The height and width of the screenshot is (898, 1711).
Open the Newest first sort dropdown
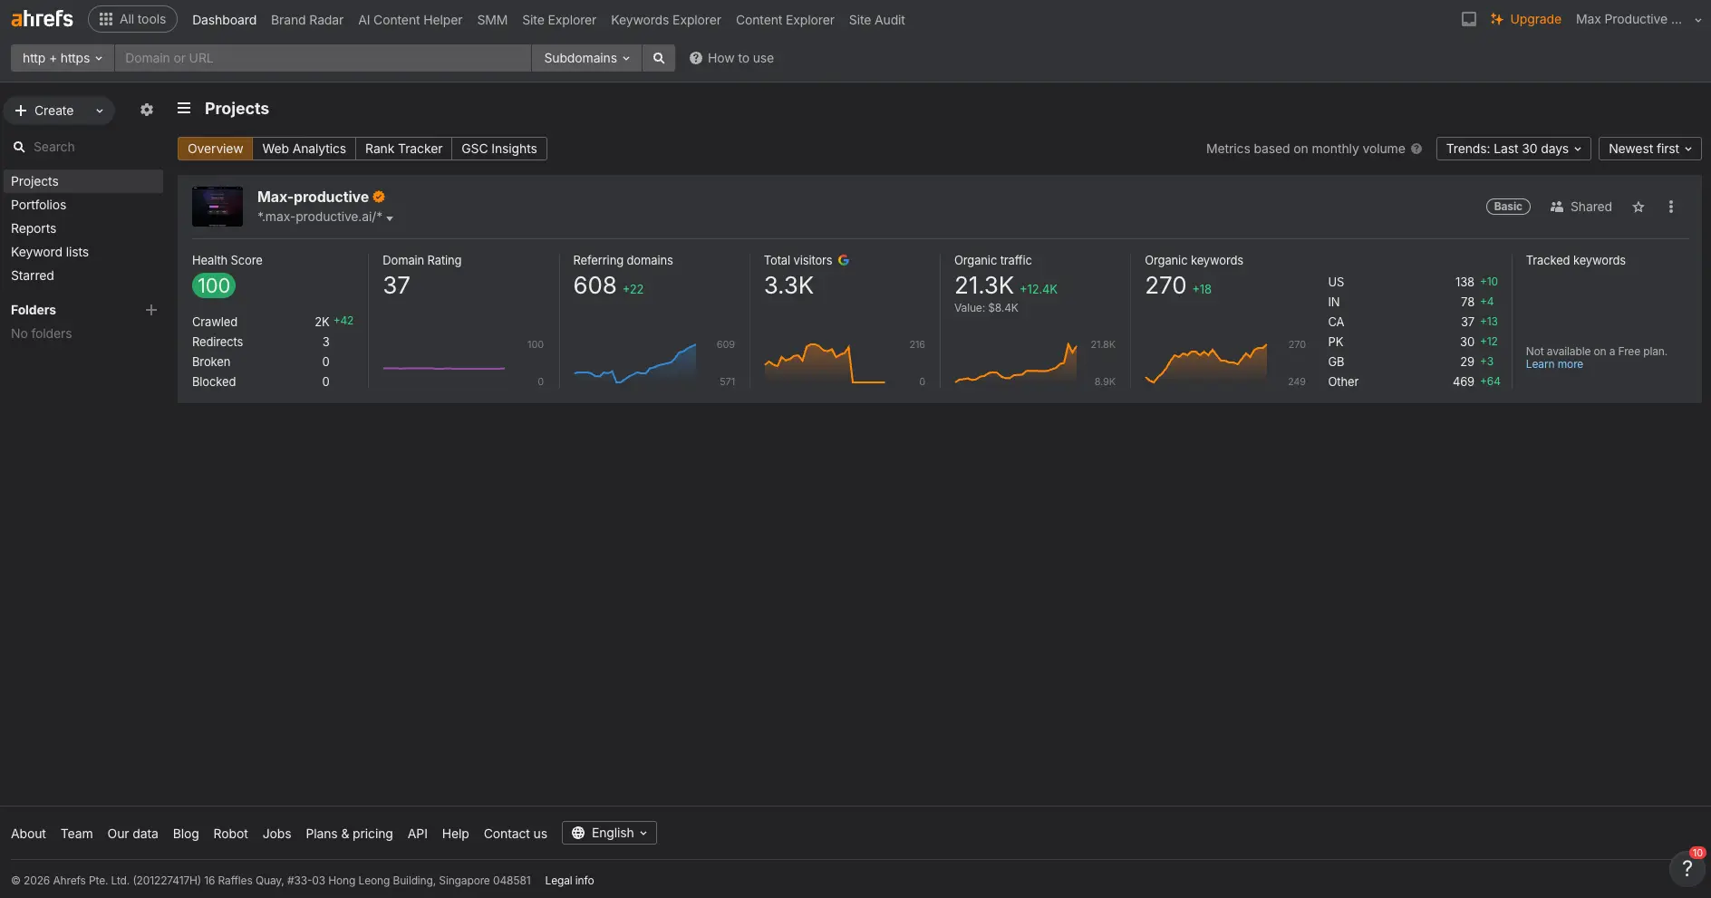click(1649, 149)
